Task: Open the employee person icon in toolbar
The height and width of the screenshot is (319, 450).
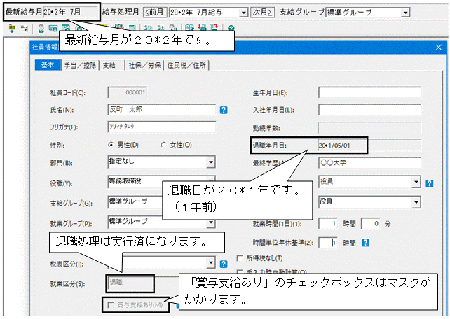Action: [41, 29]
